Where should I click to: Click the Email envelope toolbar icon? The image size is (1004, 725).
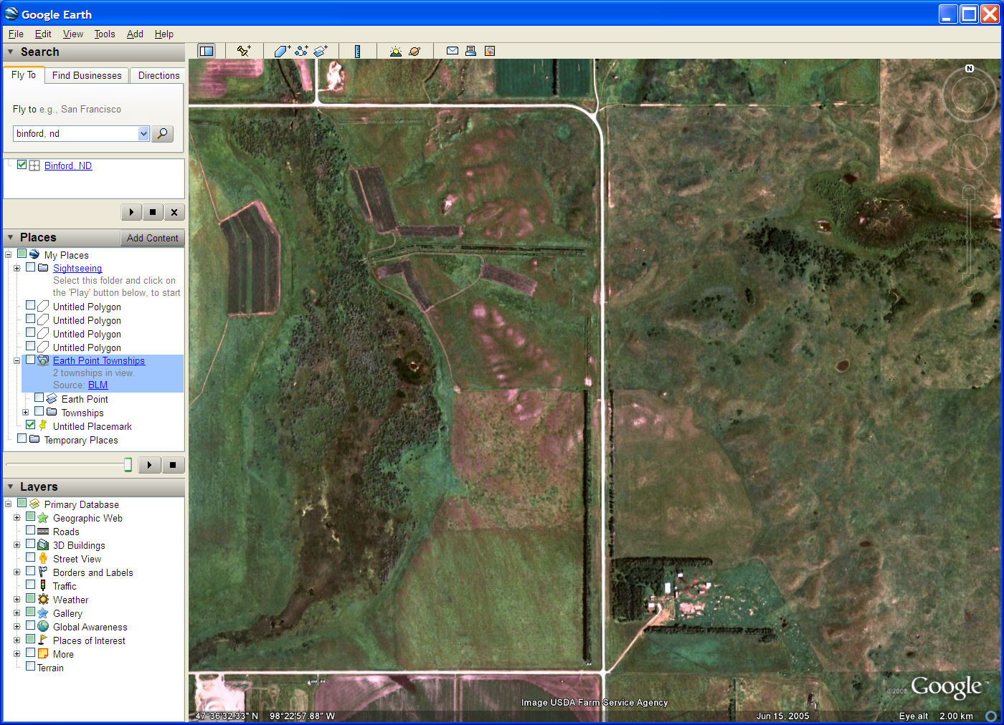click(x=452, y=51)
